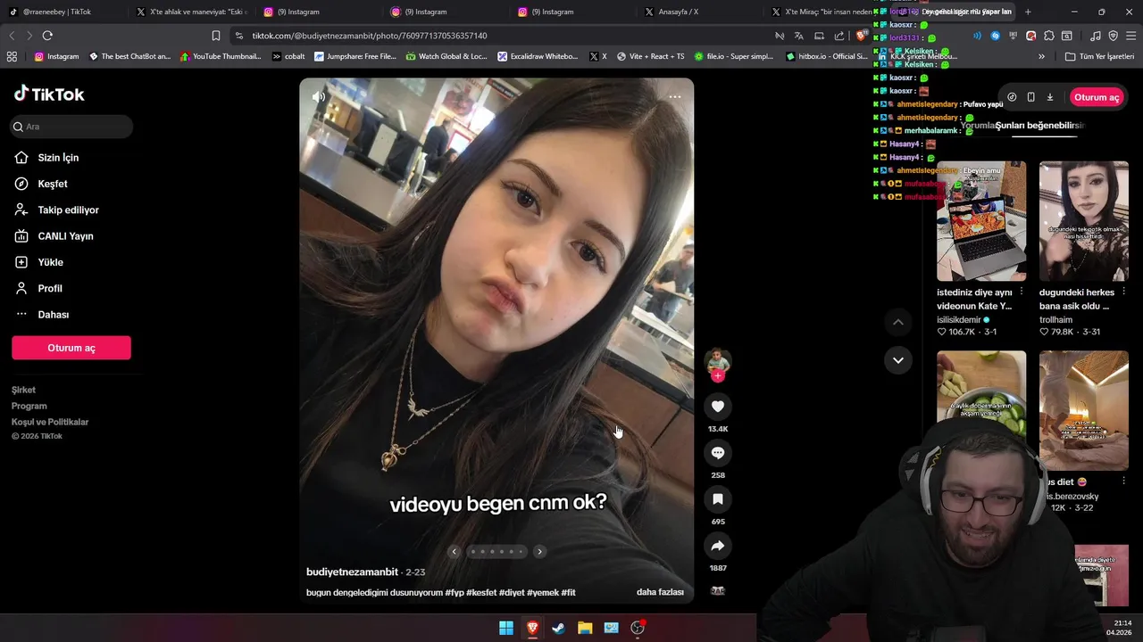Save post with bookmark icon
Screen dimensions: 1143x642
(x=717, y=499)
